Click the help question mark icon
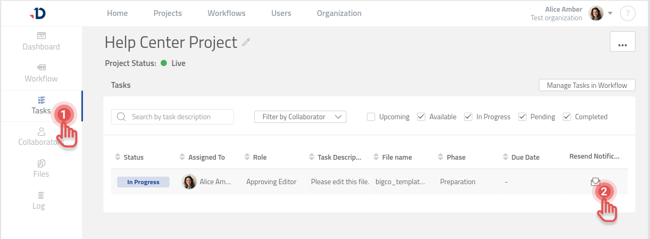Screen dimensions: 650x239 click(x=628, y=13)
